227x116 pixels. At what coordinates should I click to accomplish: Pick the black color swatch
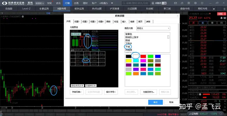tap(129, 56)
